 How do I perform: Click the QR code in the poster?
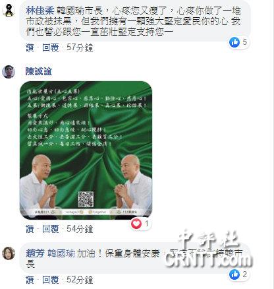[x=86, y=199]
